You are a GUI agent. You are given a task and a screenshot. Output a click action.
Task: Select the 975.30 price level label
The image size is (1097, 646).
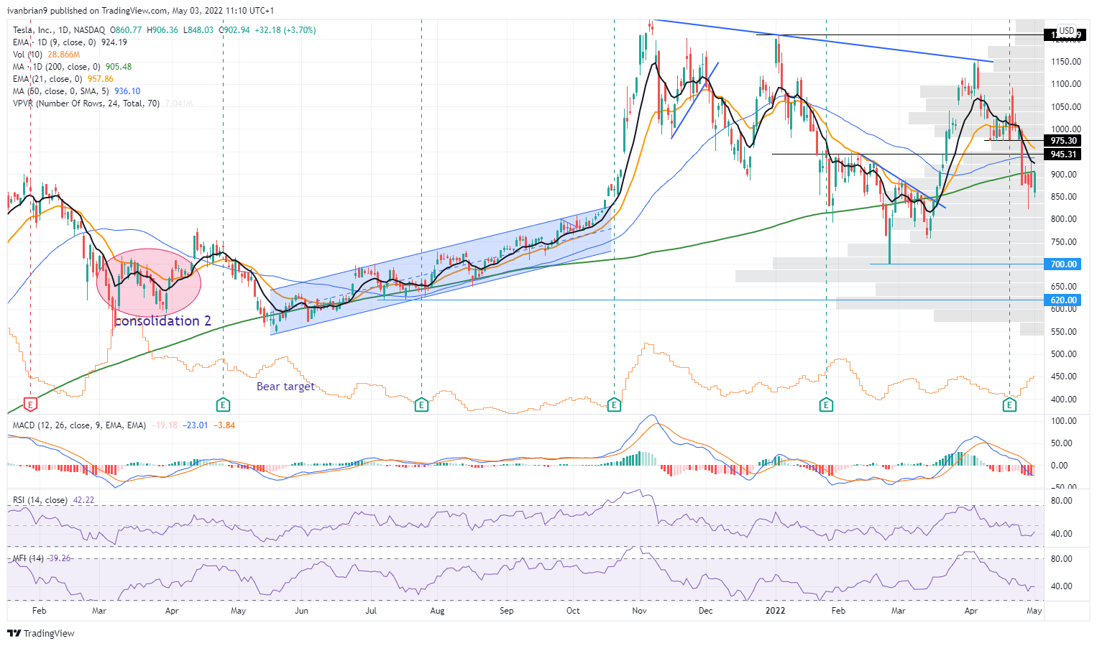(x=1063, y=141)
